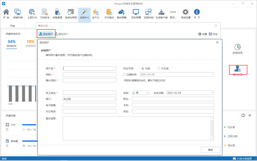Close the 添加用户 dialog
Image resolution: width=257 pixels, height=161 pixels.
pos(217,42)
